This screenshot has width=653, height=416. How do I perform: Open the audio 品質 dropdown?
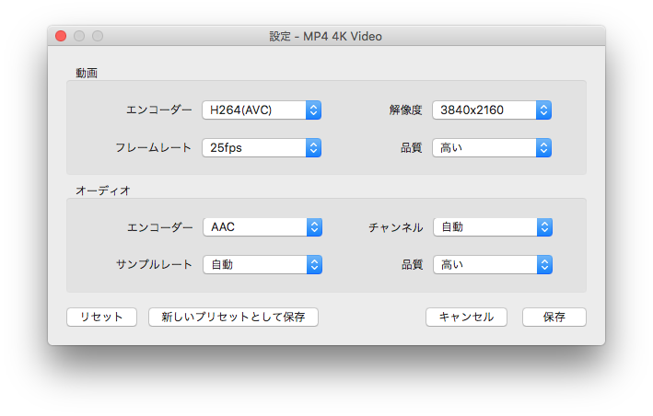click(x=492, y=264)
